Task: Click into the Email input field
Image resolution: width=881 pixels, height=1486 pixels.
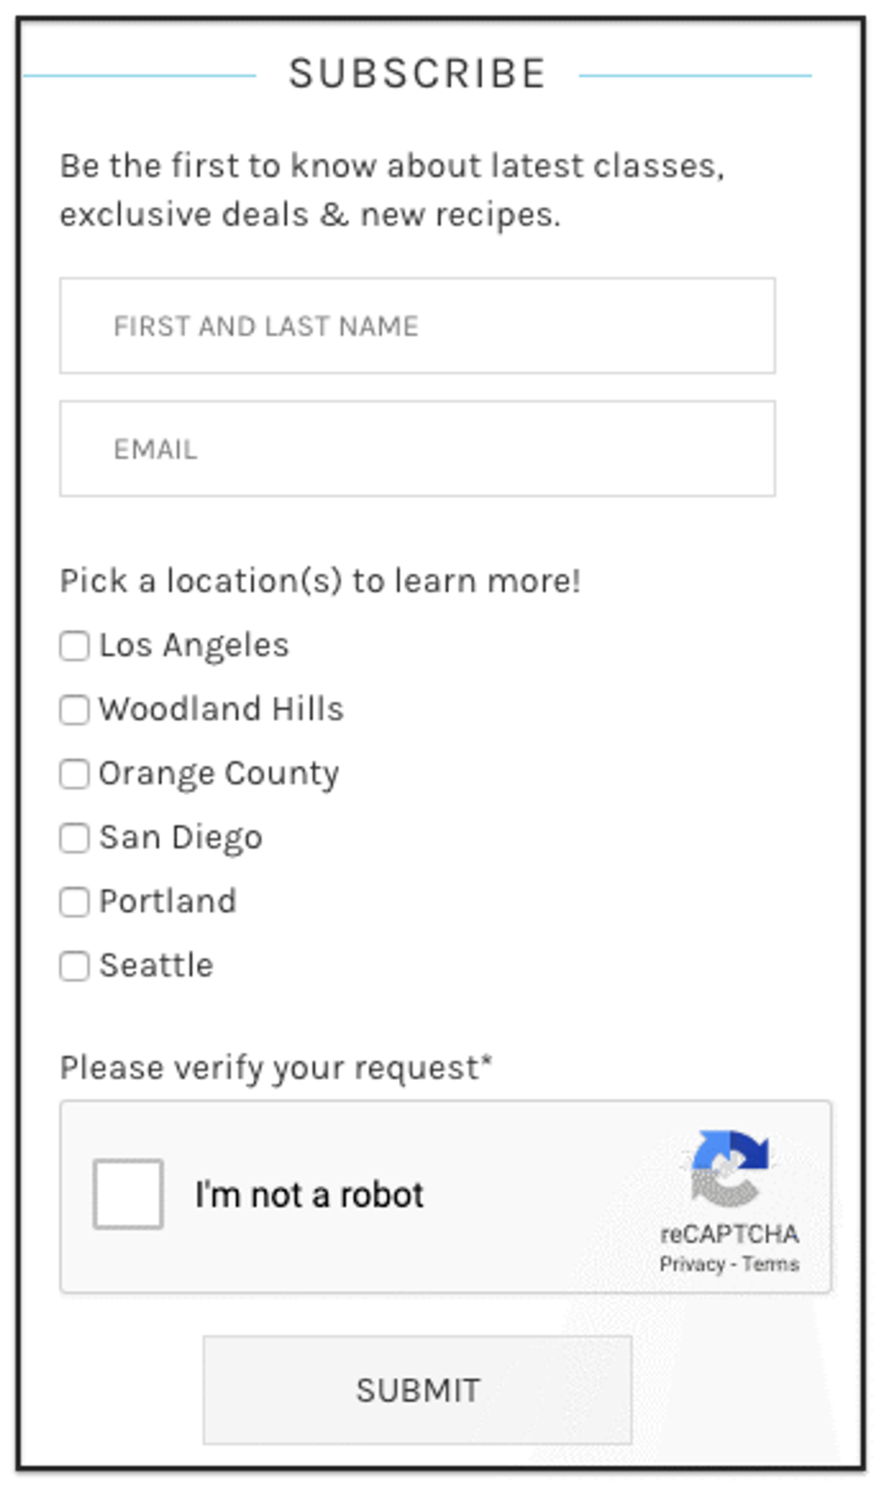Action: (x=418, y=449)
